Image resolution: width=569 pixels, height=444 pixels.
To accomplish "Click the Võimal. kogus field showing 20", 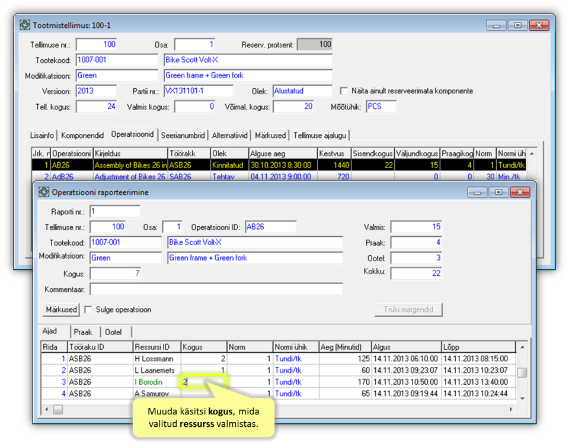I will (293, 107).
